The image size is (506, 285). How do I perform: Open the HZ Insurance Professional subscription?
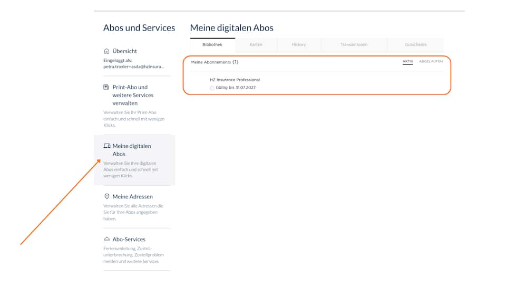[235, 80]
